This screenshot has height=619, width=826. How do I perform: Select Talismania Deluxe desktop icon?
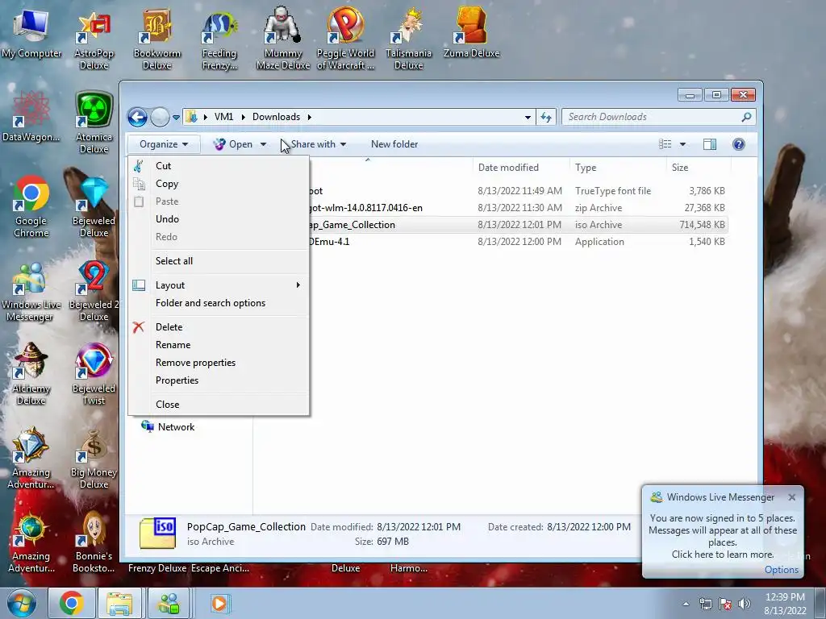coord(408,40)
